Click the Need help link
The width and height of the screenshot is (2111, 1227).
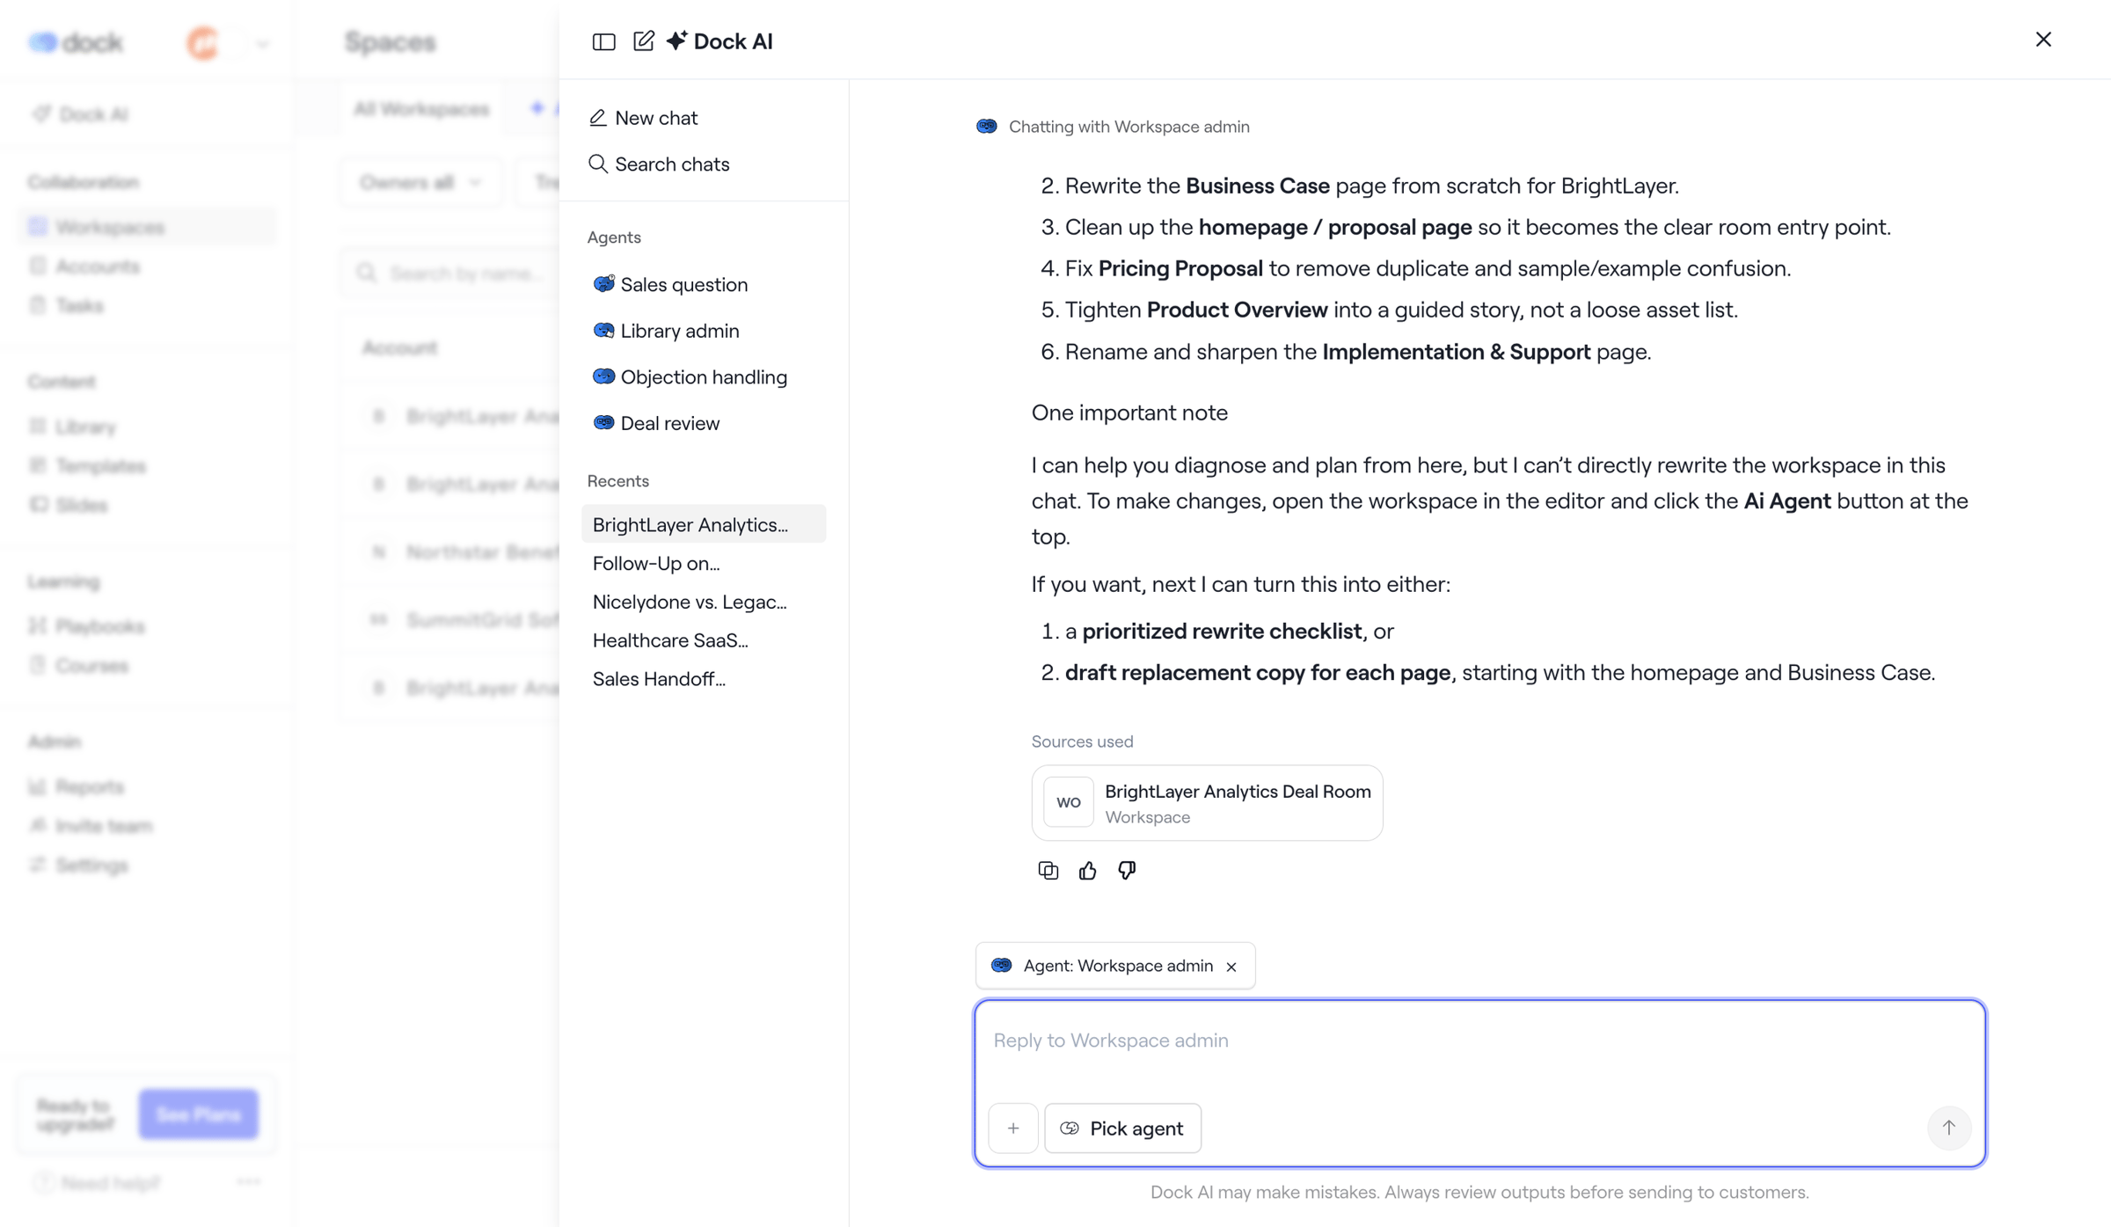pyautogui.click(x=99, y=1184)
